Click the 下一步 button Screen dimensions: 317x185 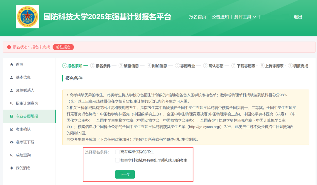pos(125,174)
